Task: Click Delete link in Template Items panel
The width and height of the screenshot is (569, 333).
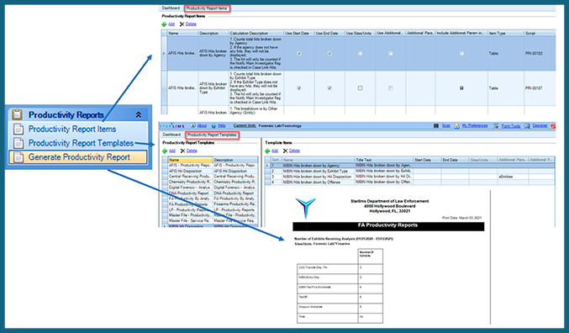Action: pos(294,151)
